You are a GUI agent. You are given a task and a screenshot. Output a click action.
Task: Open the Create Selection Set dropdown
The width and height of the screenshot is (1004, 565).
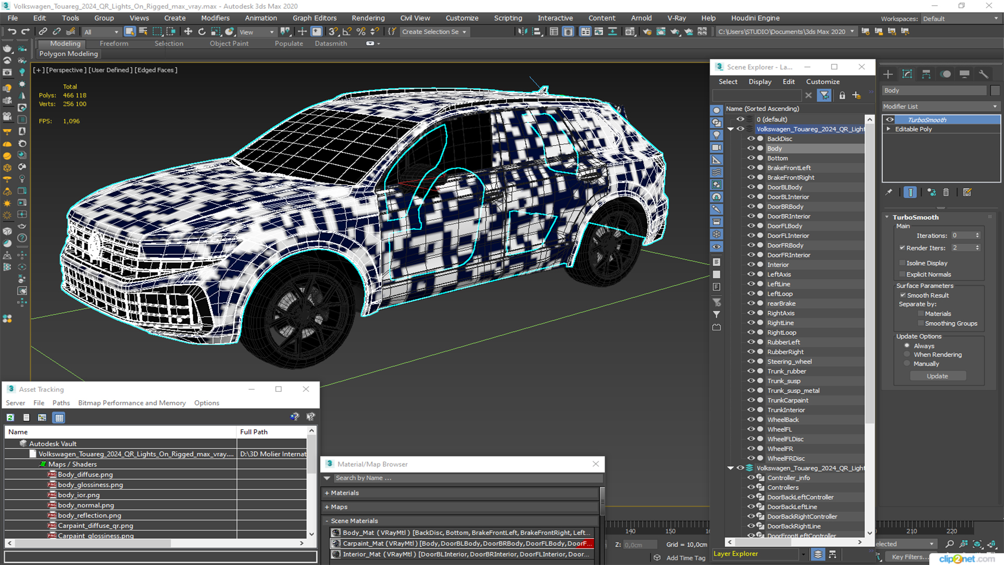pos(435,32)
